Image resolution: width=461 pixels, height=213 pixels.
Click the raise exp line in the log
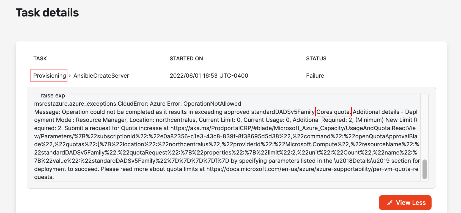(x=52, y=95)
